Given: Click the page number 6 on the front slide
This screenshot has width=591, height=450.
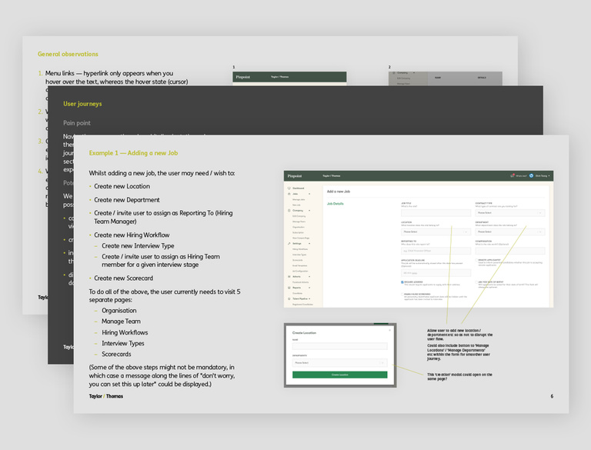Looking at the screenshot, I should pos(552,396).
